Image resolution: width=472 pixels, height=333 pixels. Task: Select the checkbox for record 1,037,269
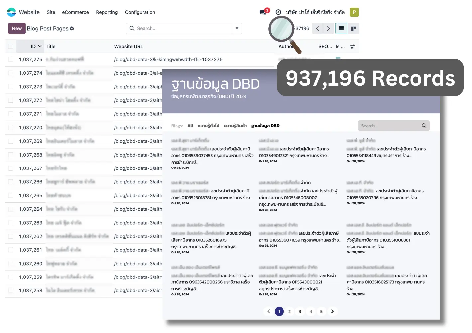click(11, 141)
